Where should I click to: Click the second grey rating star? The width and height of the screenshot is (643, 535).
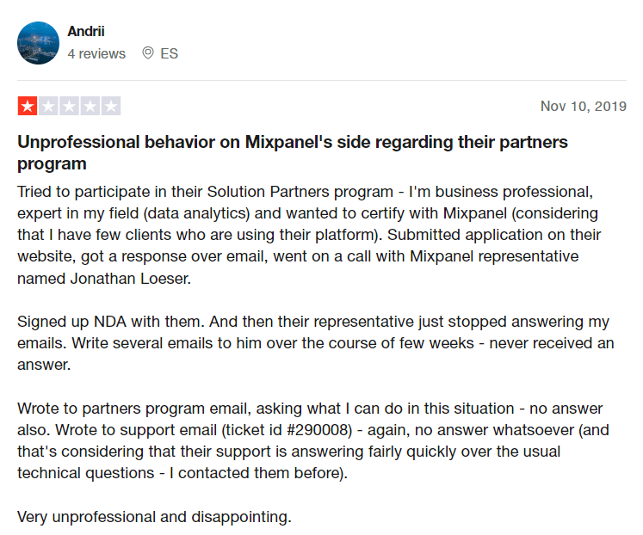click(x=48, y=107)
